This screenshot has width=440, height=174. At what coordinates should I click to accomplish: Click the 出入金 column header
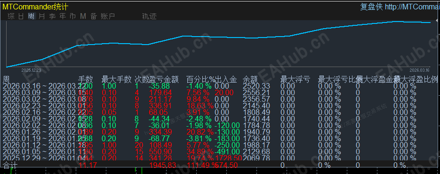[226, 79]
